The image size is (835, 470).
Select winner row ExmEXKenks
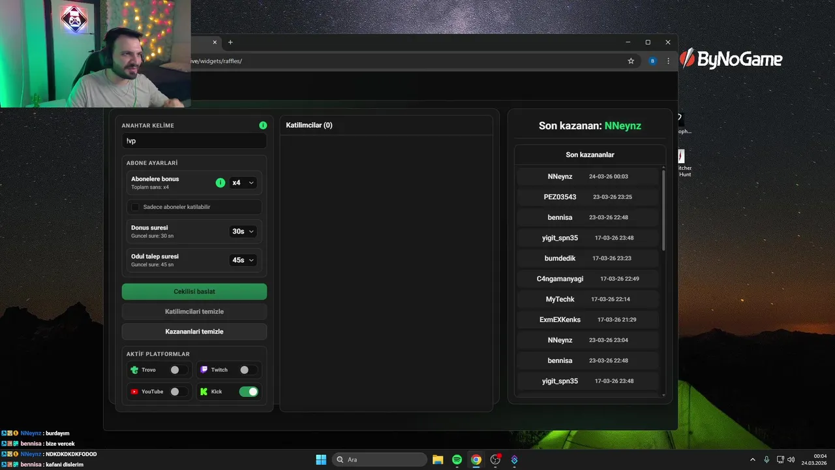coord(588,319)
